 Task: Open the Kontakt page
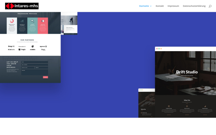click(x=159, y=6)
